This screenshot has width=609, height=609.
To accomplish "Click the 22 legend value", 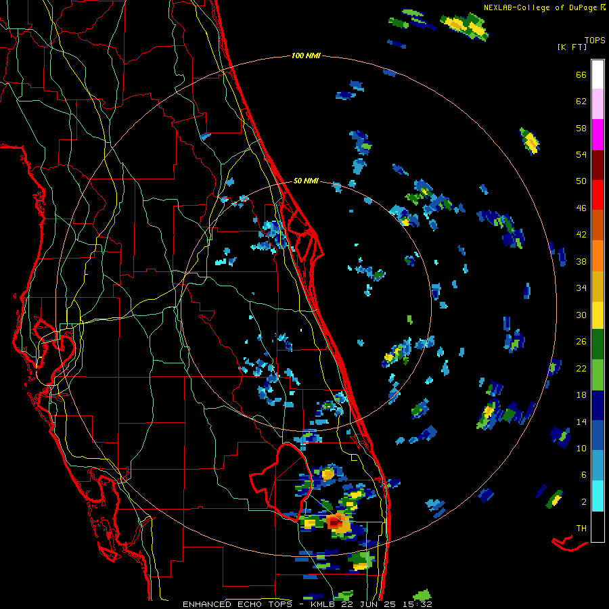I will [581, 369].
